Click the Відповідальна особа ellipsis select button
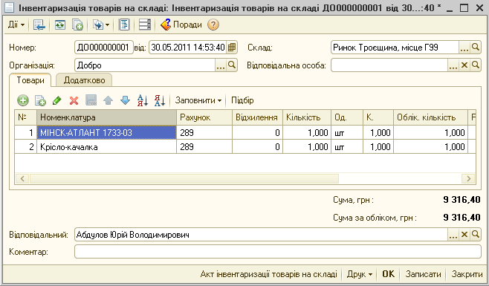The width and height of the screenshot is (489, 286). 453,65
